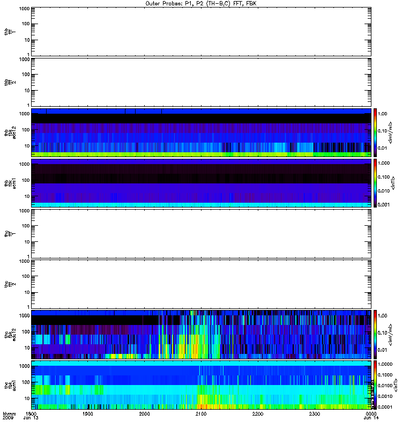The image size is (402, 429).
Task: Click the 'thc fbk edc12' y-axis label
Action: pos(10,335)
